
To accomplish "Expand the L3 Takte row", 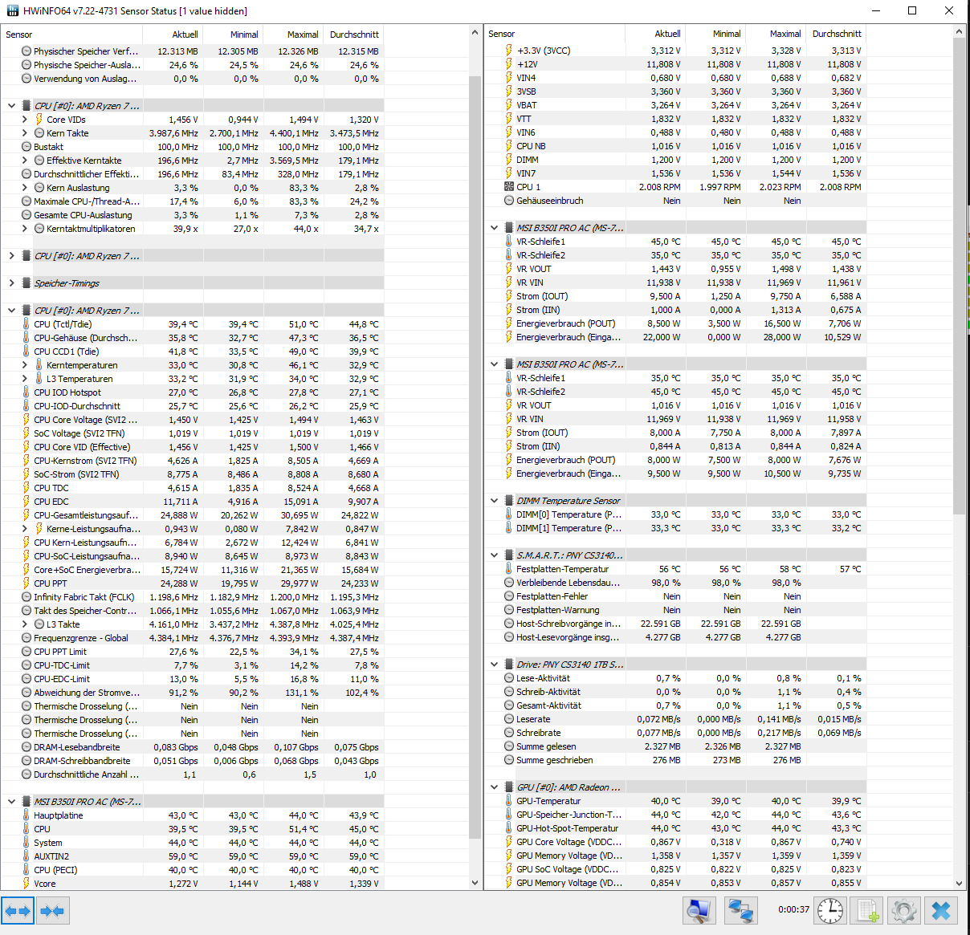I will pyautogui.click(x=24, y=624).
